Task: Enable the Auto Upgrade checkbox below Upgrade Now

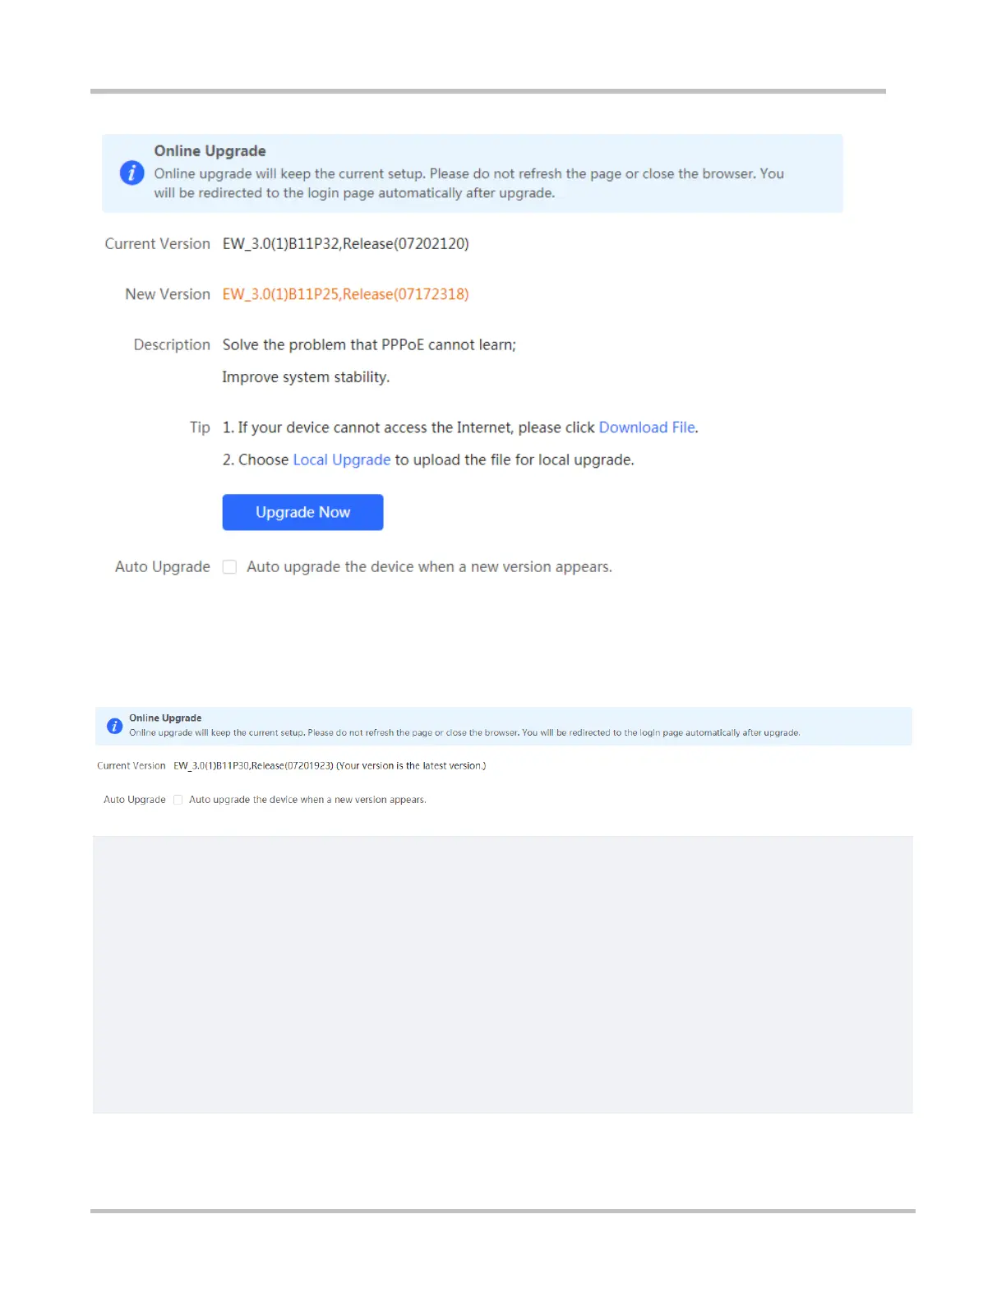Action: (230, 567)
